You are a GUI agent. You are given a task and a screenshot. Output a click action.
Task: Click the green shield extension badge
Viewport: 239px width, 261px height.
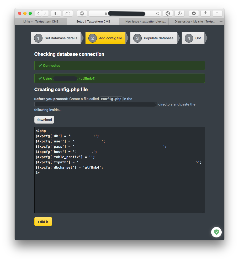pyautogui.click(x=216, y=232)
